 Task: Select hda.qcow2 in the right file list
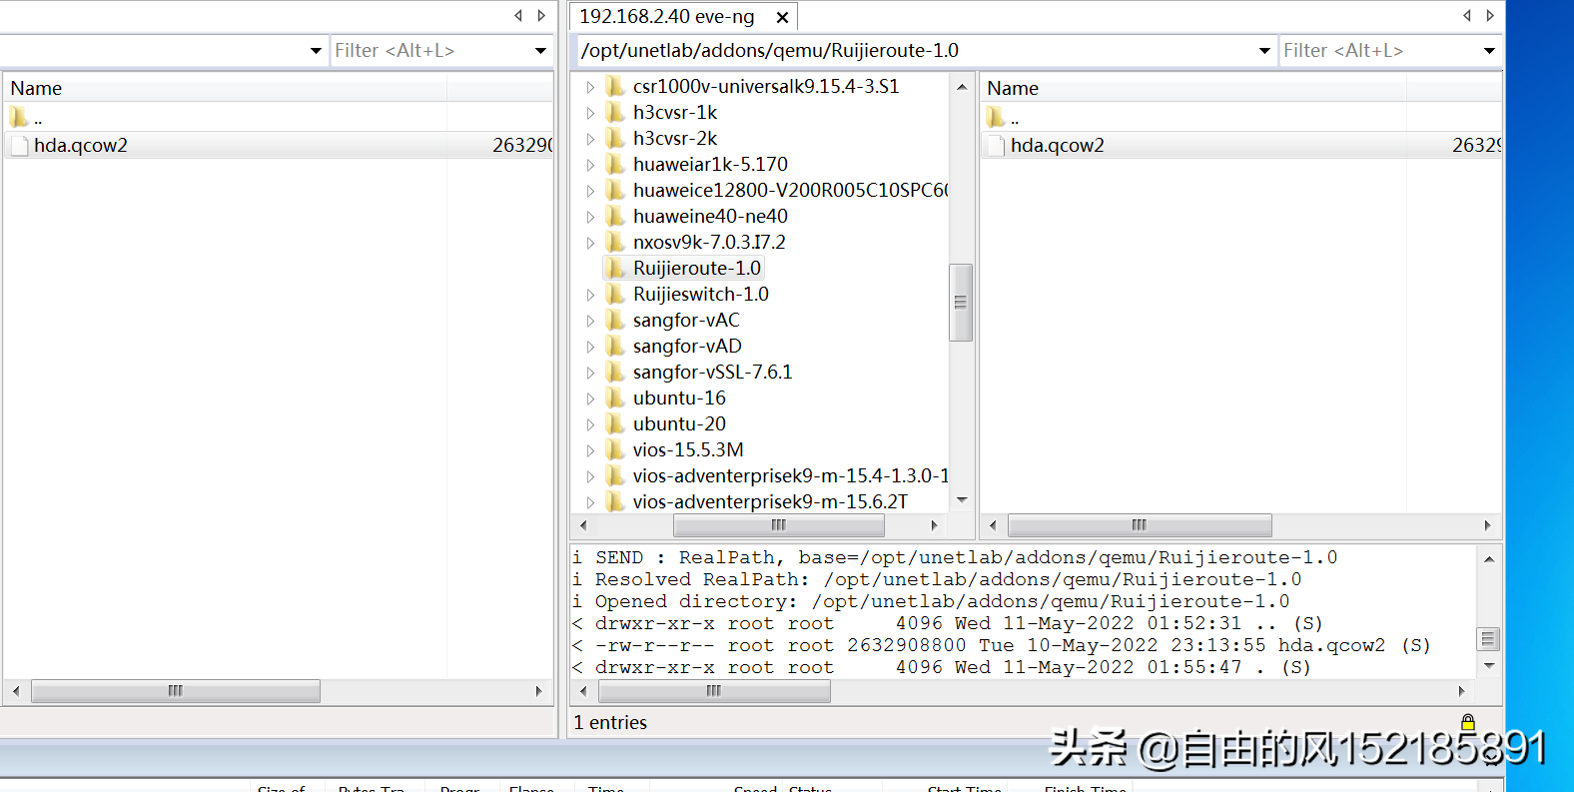(1057, 146)
